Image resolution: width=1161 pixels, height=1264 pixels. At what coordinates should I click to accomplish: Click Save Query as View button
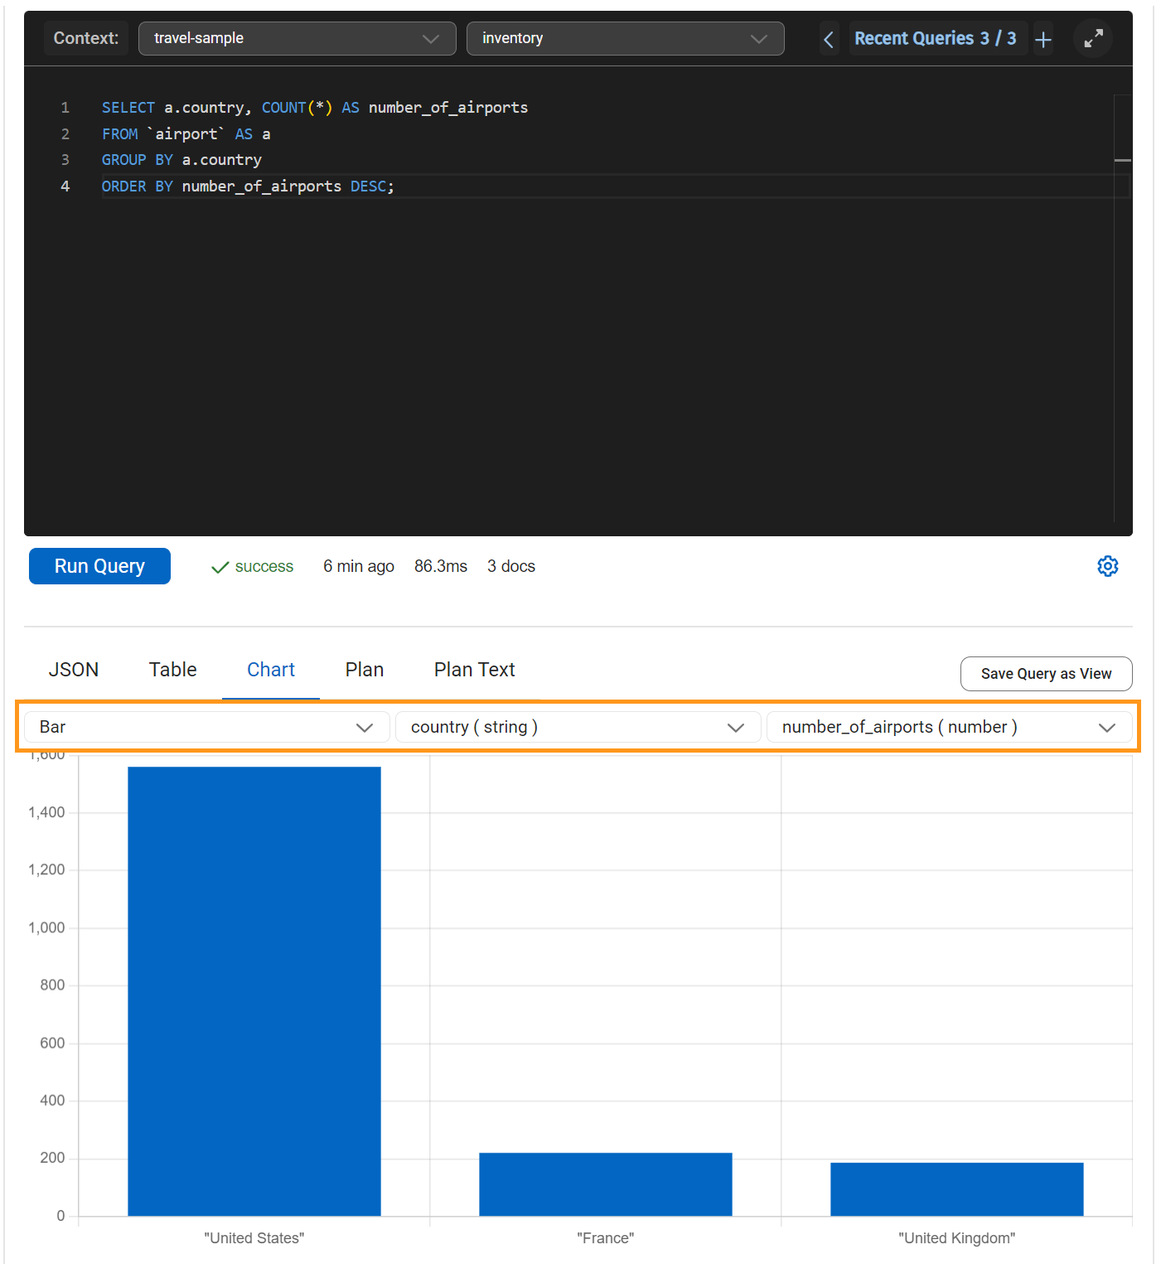click(x=1046, y=674)
